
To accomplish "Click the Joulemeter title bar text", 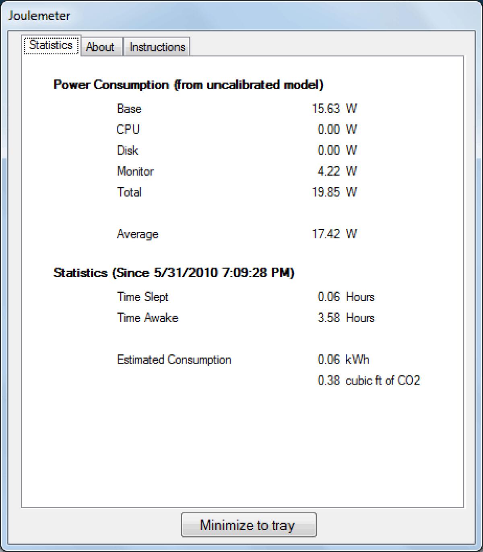I will point(38,16).
